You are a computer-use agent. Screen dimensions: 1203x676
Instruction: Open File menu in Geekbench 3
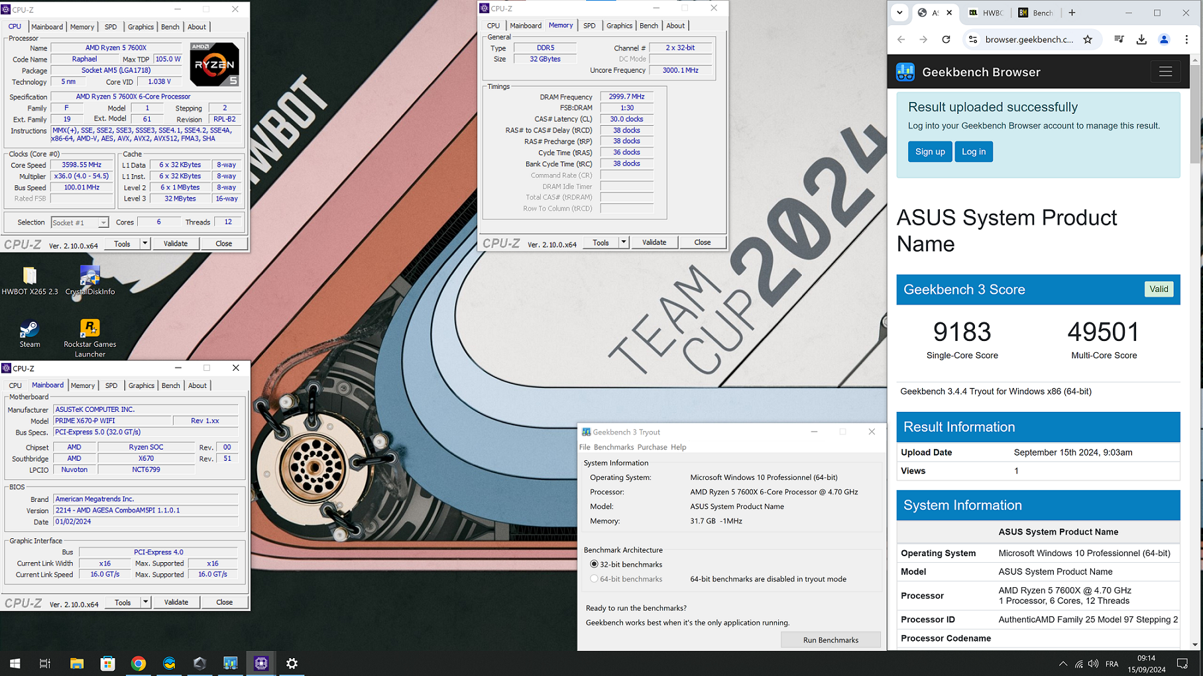585,447
